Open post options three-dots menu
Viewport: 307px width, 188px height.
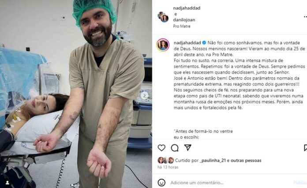point(305,17)
